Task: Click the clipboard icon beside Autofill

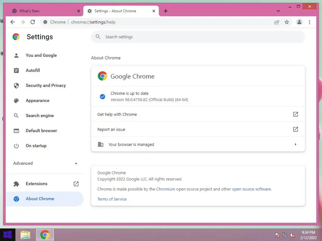Action: point(16,71)
